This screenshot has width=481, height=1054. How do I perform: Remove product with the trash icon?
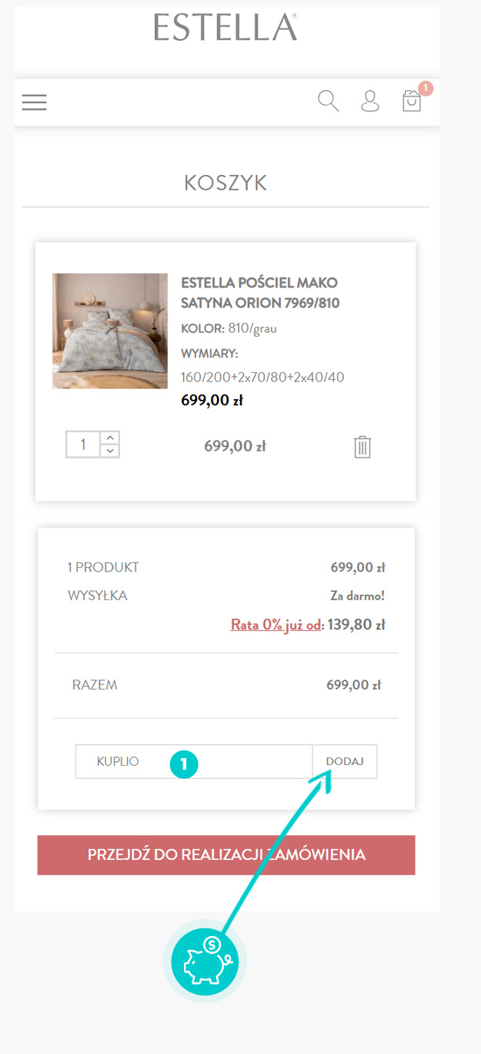(362, 447)
